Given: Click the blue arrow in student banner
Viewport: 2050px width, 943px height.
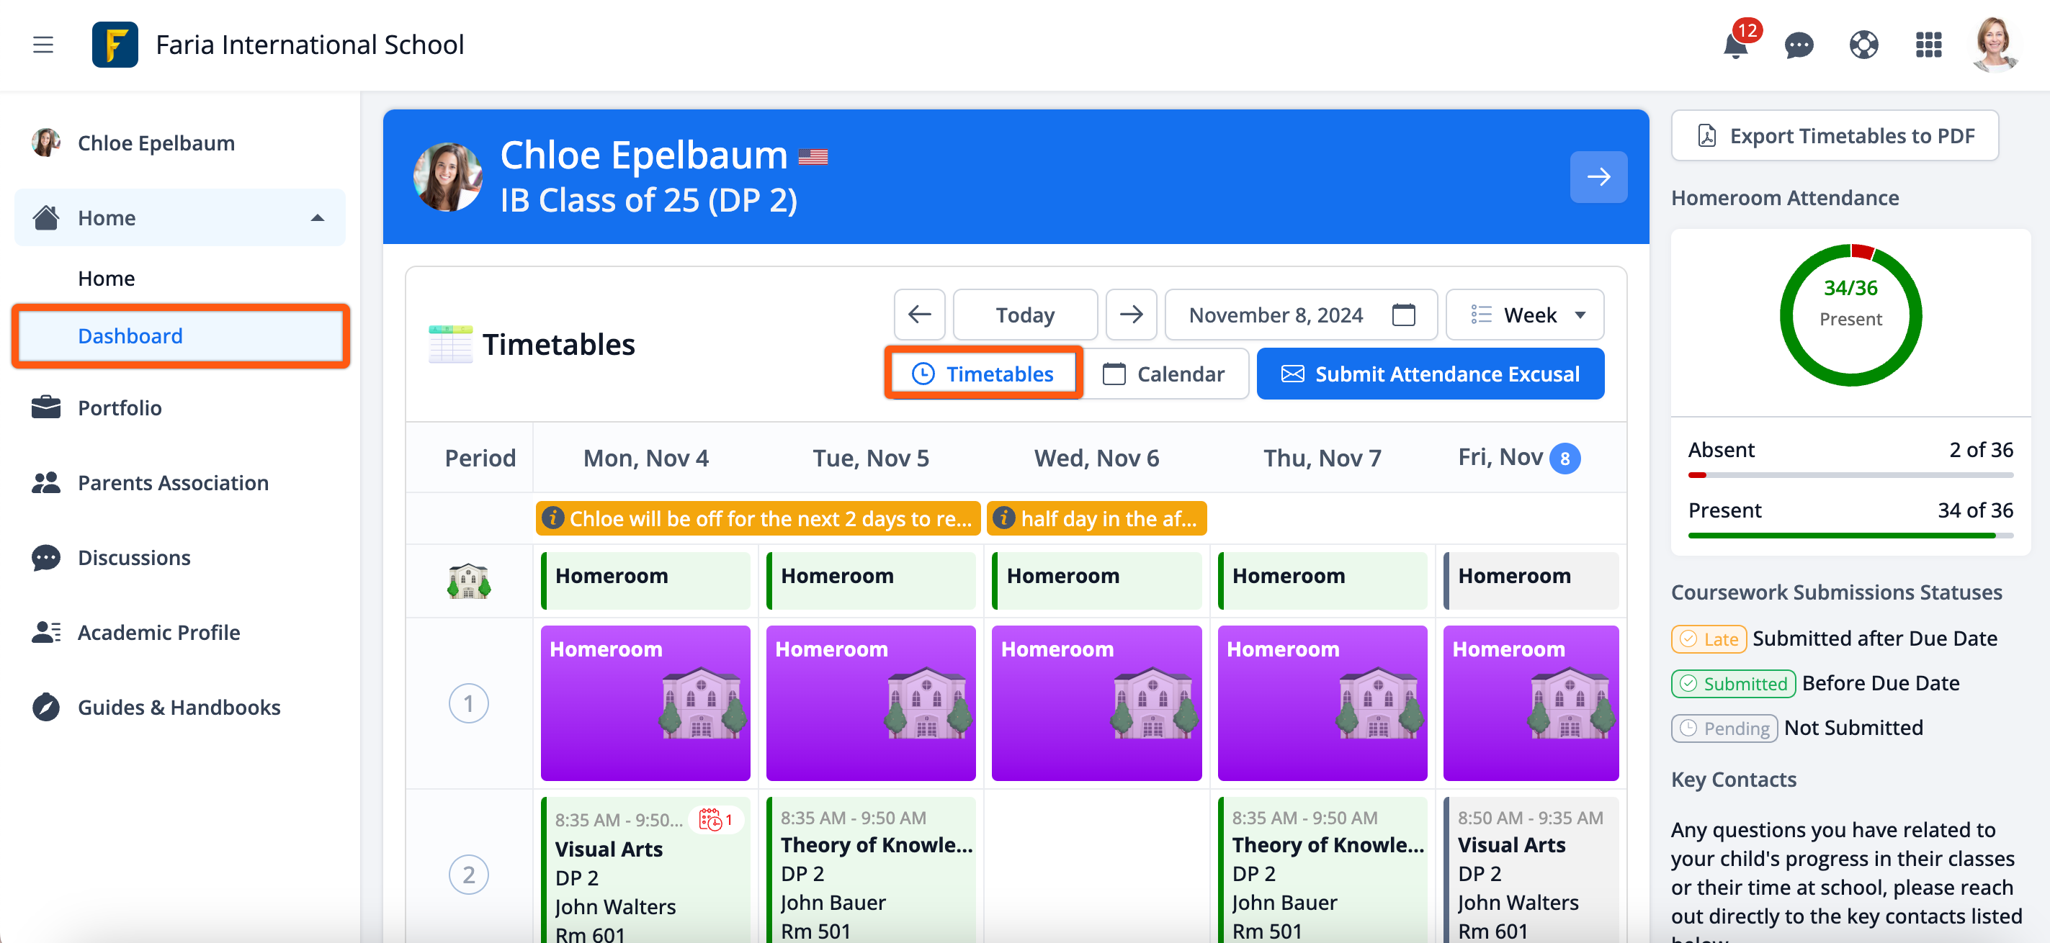Looking at the screenshot, I should coord(1598,176).
